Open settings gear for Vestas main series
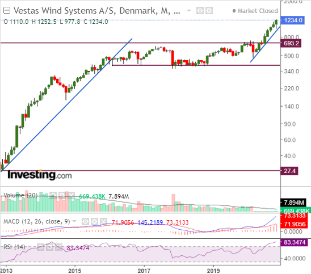This screenshot has width=311, height=274. (x=209, y=11)
